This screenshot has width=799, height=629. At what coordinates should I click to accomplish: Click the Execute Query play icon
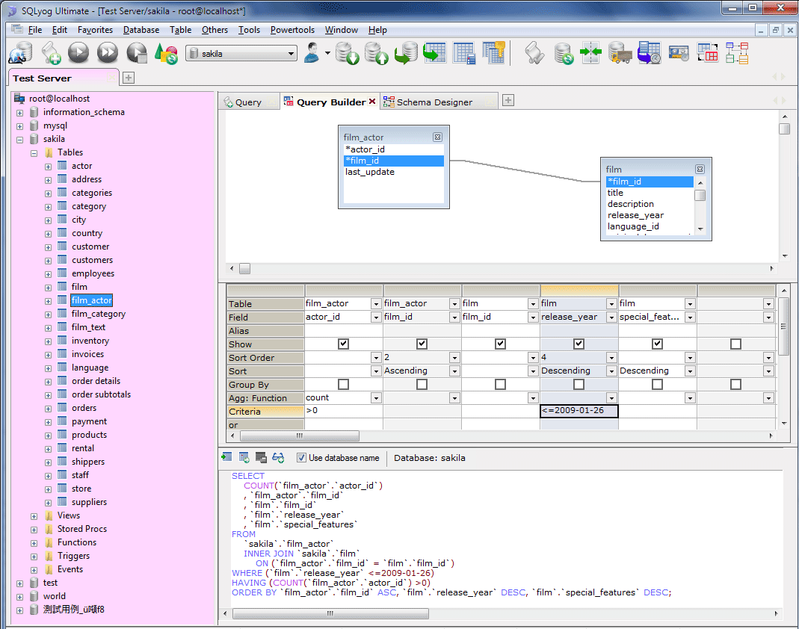[78, 52]
